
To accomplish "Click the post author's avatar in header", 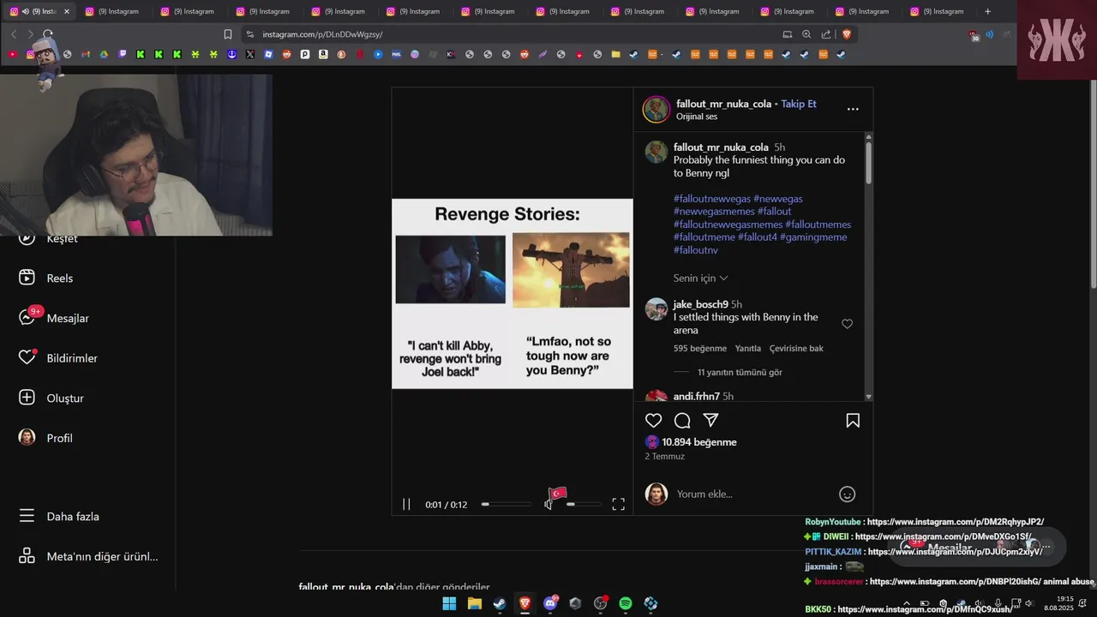I will [x=656, y=110].
